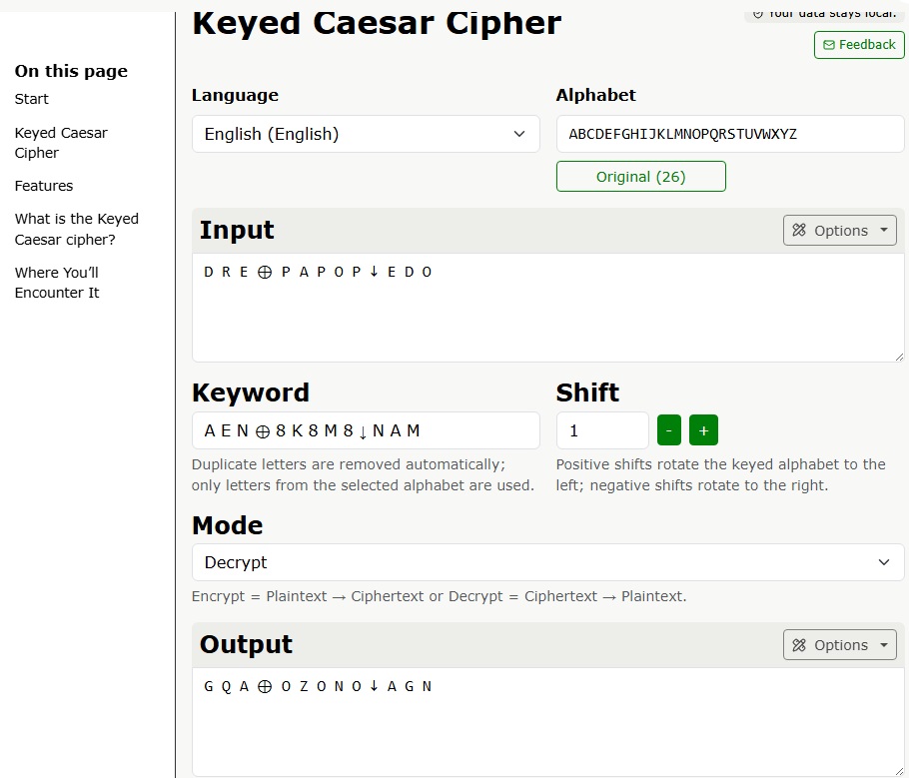Go to Start in page navigation
This screenshot has width=909, height=778.
(x=31, y=99)
